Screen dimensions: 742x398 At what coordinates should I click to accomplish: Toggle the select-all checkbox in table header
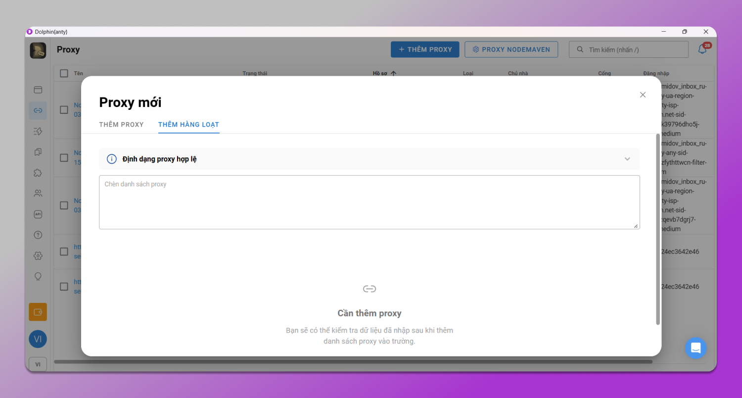point(64,73)
